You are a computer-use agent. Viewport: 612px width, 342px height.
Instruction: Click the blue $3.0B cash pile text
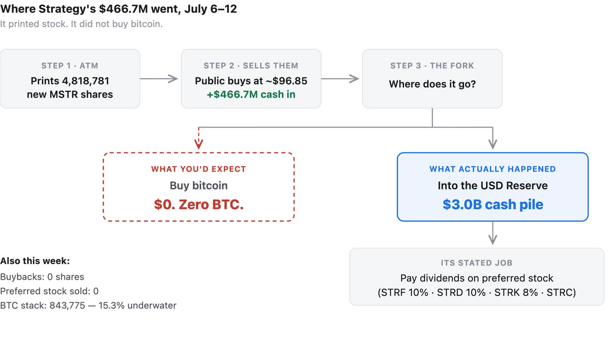[493, 204]
